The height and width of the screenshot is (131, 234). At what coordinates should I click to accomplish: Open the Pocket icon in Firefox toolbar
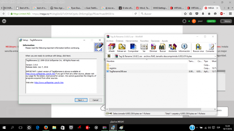coord(197,14)
